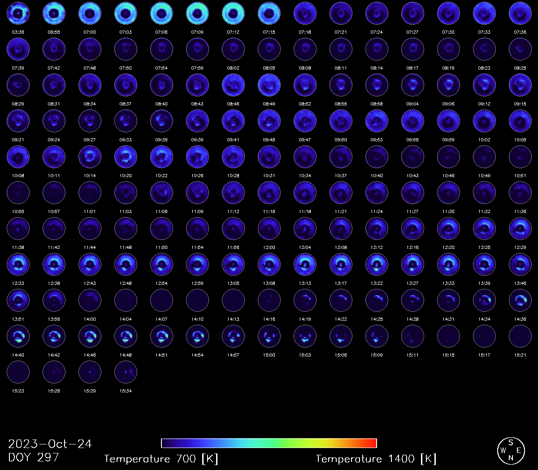Select the 07:36 temperature disk image
Image resolution: width=538 pixels, height=470 pixels.
click(520, 13)
